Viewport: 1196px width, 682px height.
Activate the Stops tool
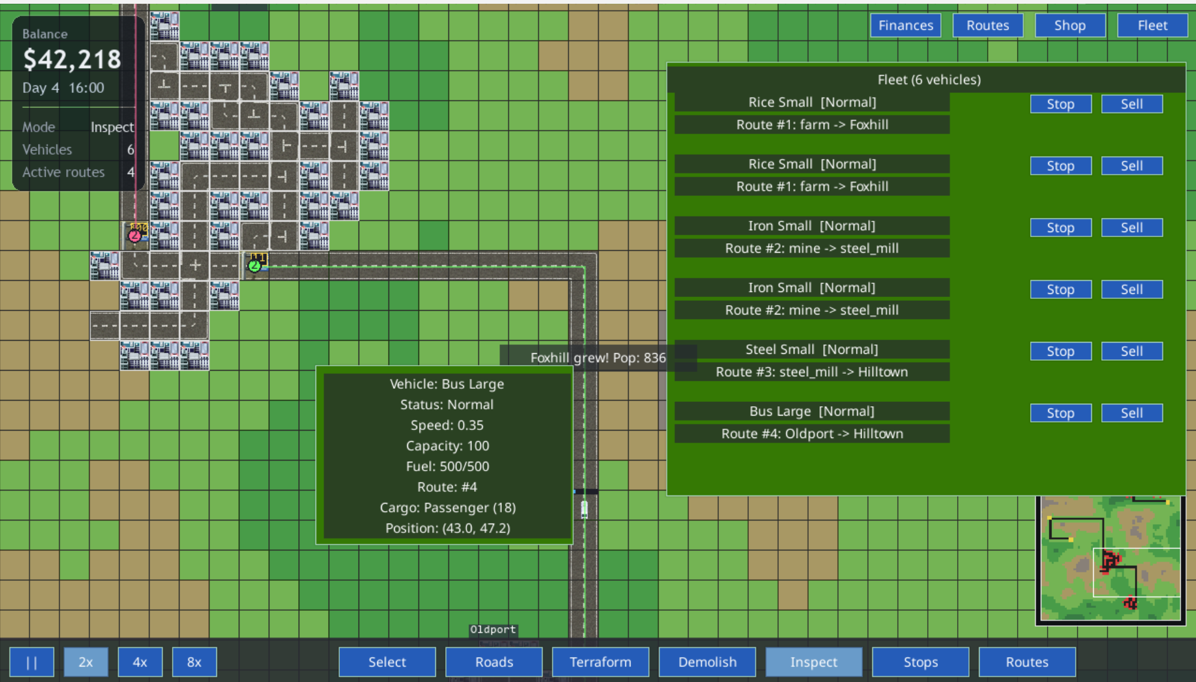(920, 662)
